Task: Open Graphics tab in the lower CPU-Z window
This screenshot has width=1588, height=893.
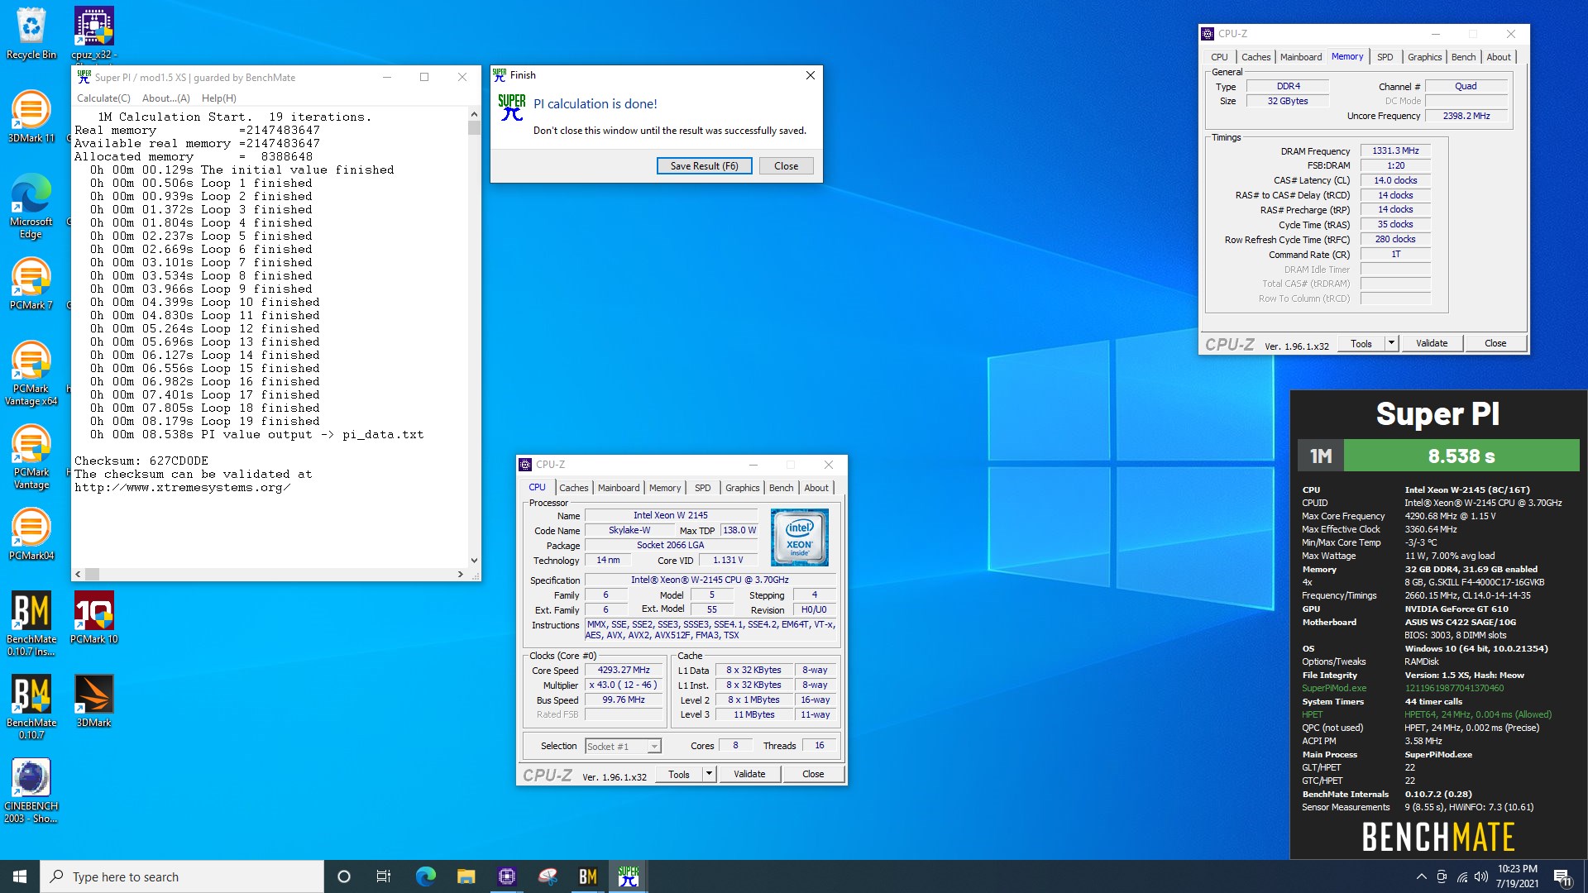Action: pos(742,488)
